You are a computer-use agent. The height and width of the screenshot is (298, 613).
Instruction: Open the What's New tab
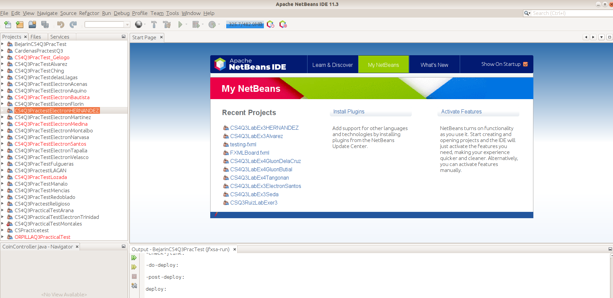point(434,65)
